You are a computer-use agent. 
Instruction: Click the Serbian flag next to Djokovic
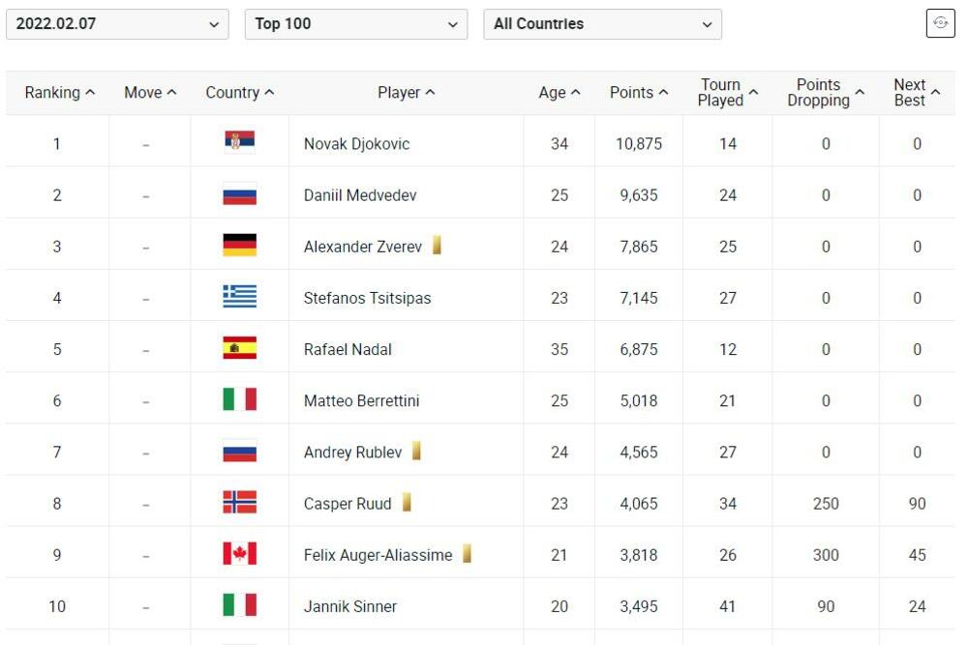coord(238,143)
